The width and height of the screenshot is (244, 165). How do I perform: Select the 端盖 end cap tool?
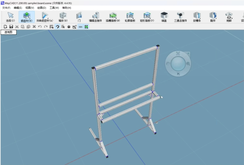coord(164,17)
